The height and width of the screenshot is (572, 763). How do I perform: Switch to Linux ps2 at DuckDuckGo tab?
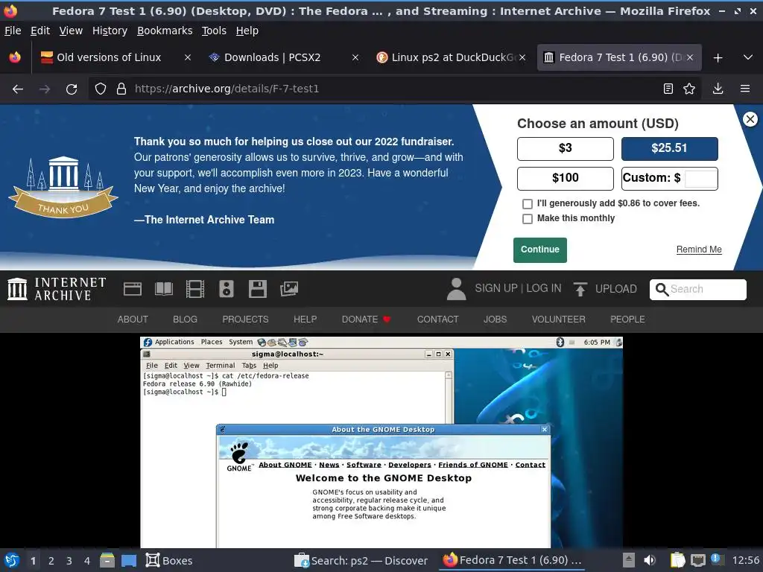point(452,57)
